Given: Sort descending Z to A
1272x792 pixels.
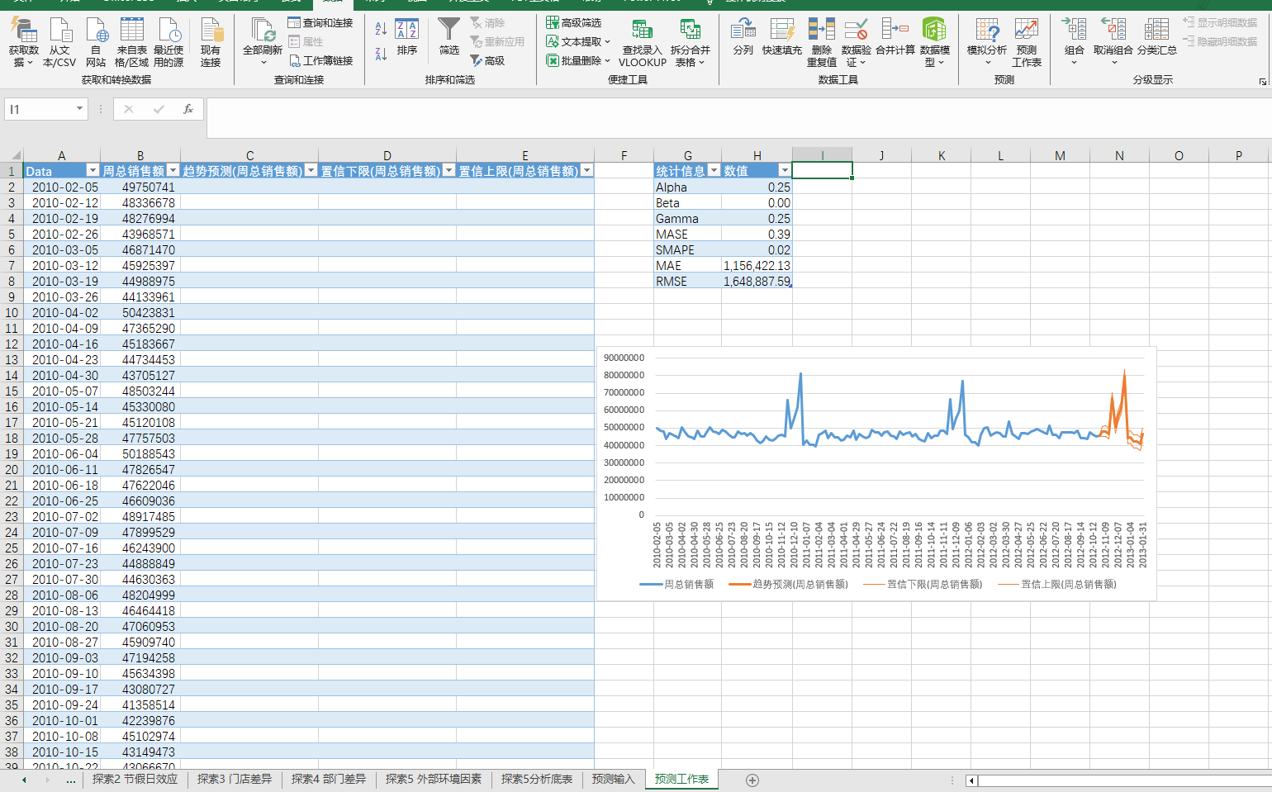Looking at the screenshot, I should coord(381,54).
